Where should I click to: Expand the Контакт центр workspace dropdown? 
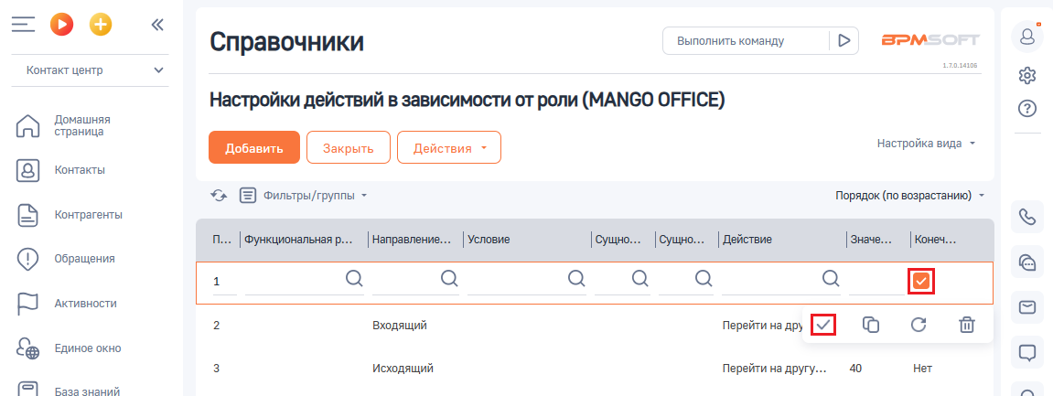[90, 70]
